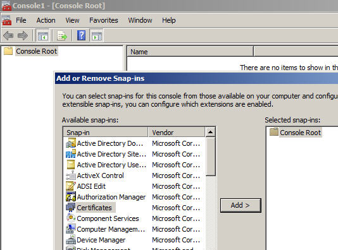Open the View menu
Screen dimensions: 338x250
coord(72,20)
